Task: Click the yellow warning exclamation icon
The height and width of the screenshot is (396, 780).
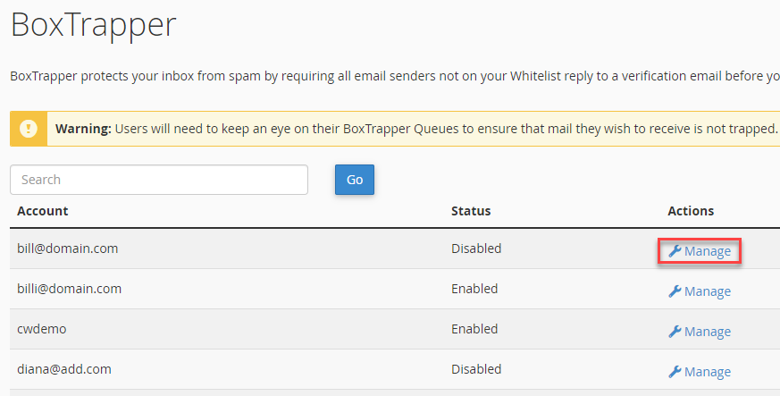Action: coord(29,129)
